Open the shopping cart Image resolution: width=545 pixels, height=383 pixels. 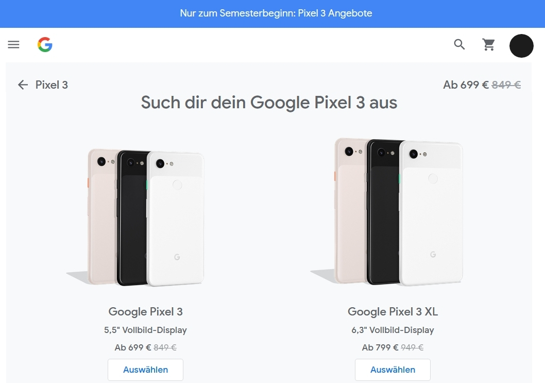click(488, 44)
